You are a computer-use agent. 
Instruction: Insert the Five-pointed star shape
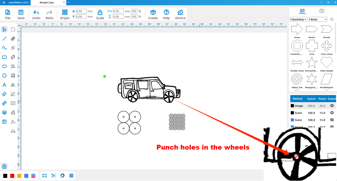pyautogui.click(x=312, y=63)
